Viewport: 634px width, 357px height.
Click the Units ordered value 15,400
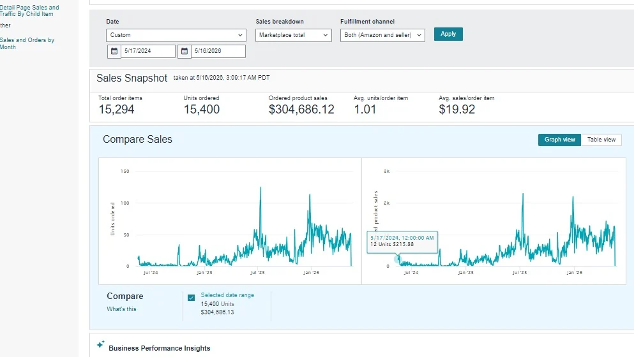point(201,110)
